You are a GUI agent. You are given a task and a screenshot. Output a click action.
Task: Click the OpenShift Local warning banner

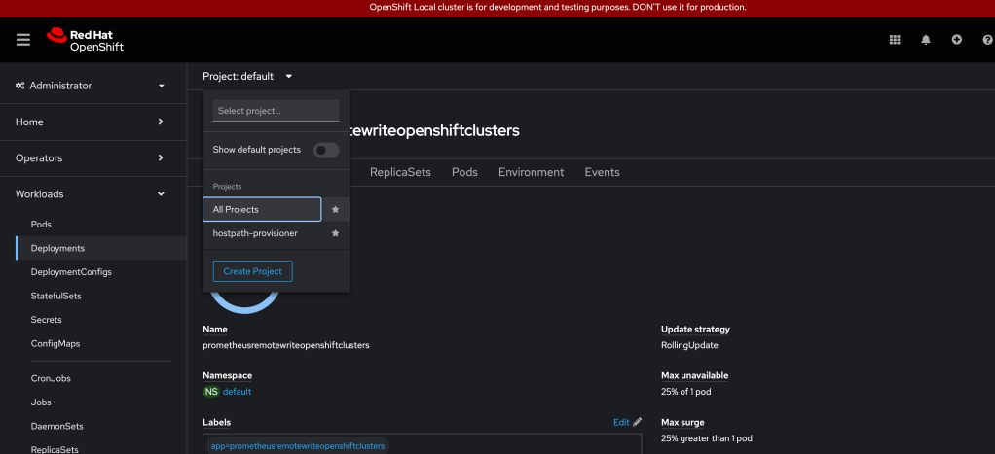[497, 8]
